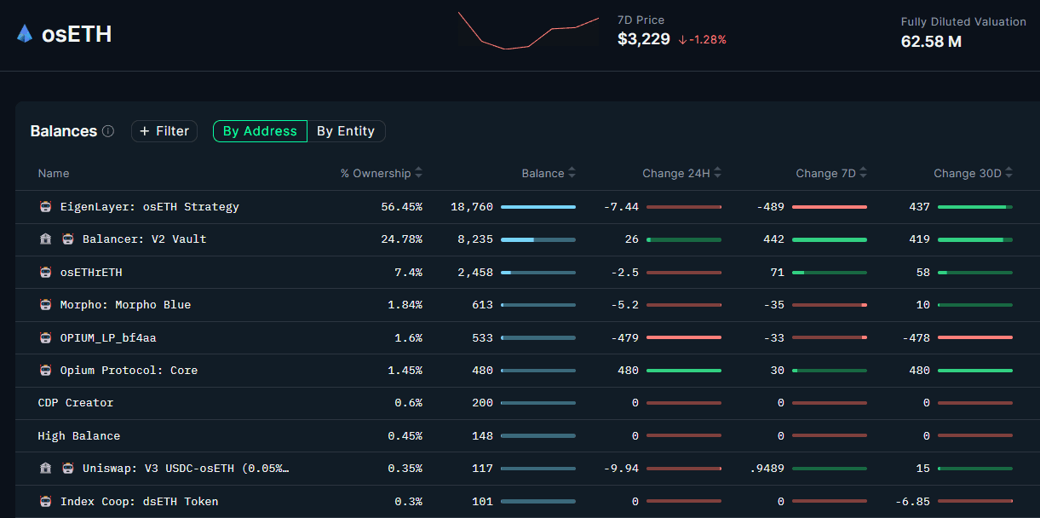Image resolution: width=1040 pixels, height=518 pixels.
Task: Click the bank icon beside Balancer: V2 Vault
Action: click(x=46, y=239)
